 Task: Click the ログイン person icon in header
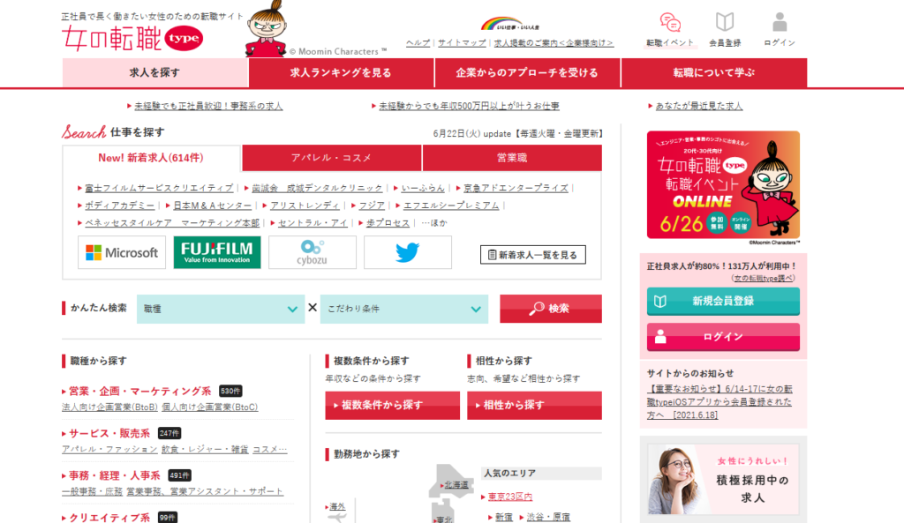click(778, 24)
